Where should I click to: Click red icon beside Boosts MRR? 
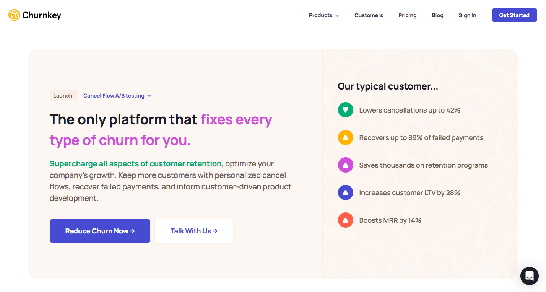point(345,220)
